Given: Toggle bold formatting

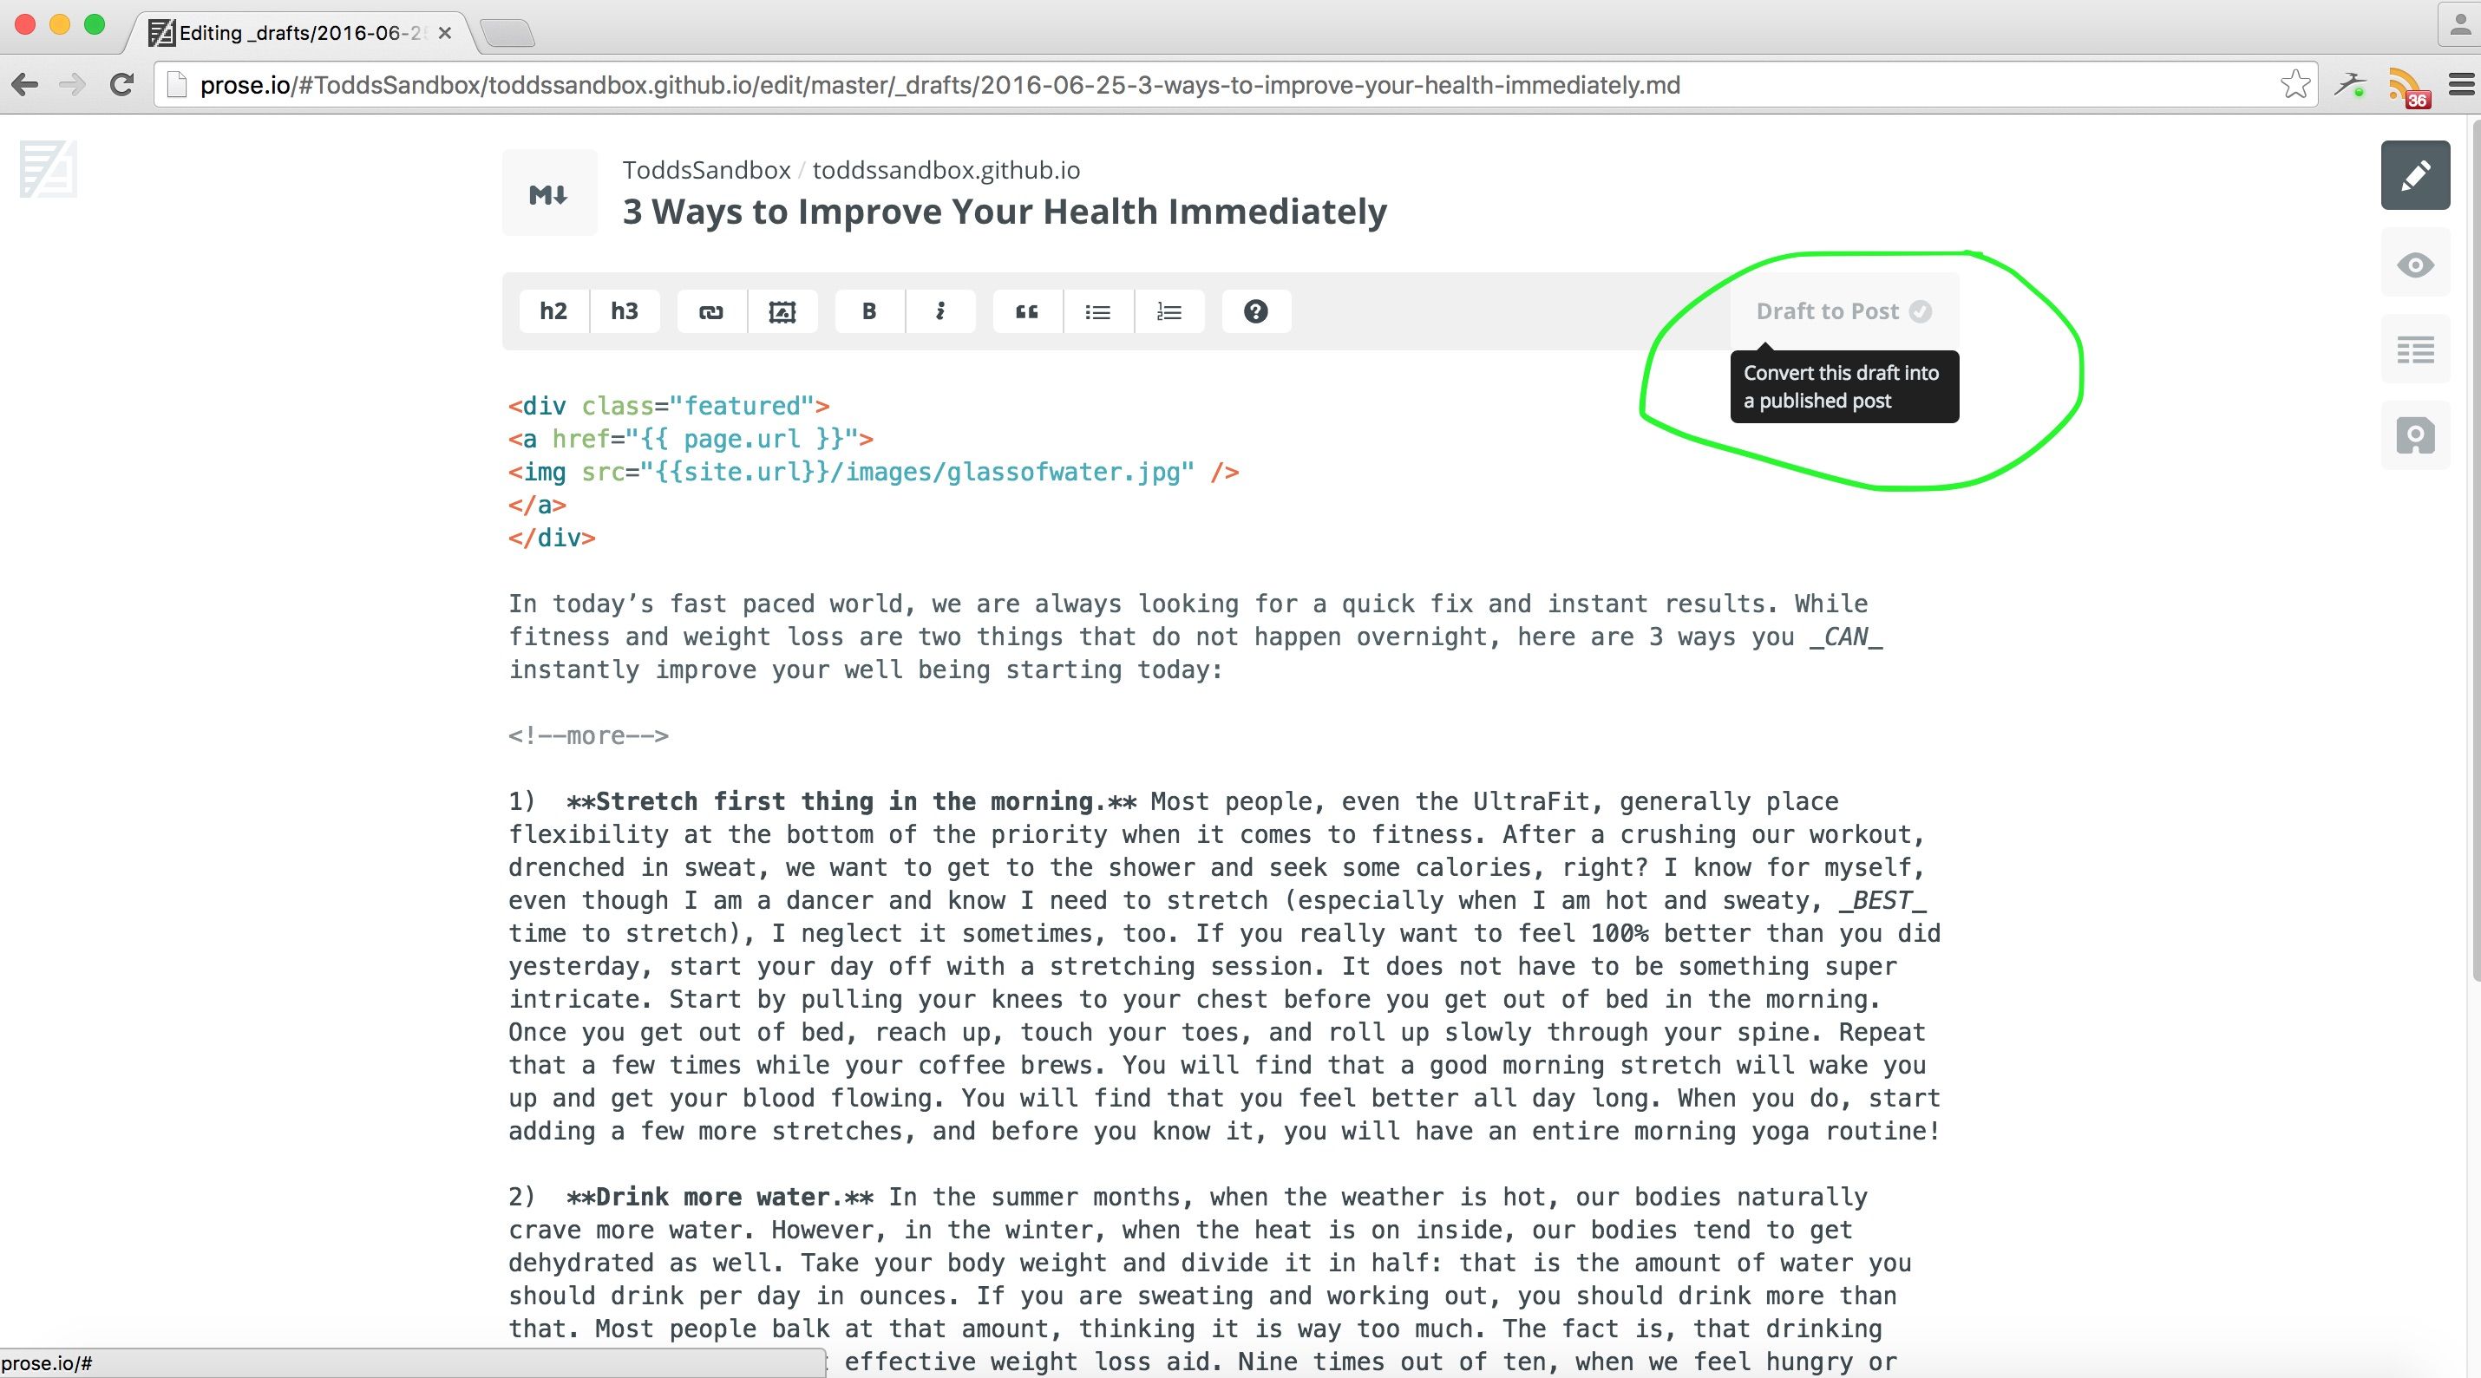Looking at the screenshot, I should pyautogui.click(x=868, y=311).
